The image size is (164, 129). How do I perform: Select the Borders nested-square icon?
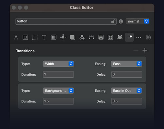click(x=25, y=37)
